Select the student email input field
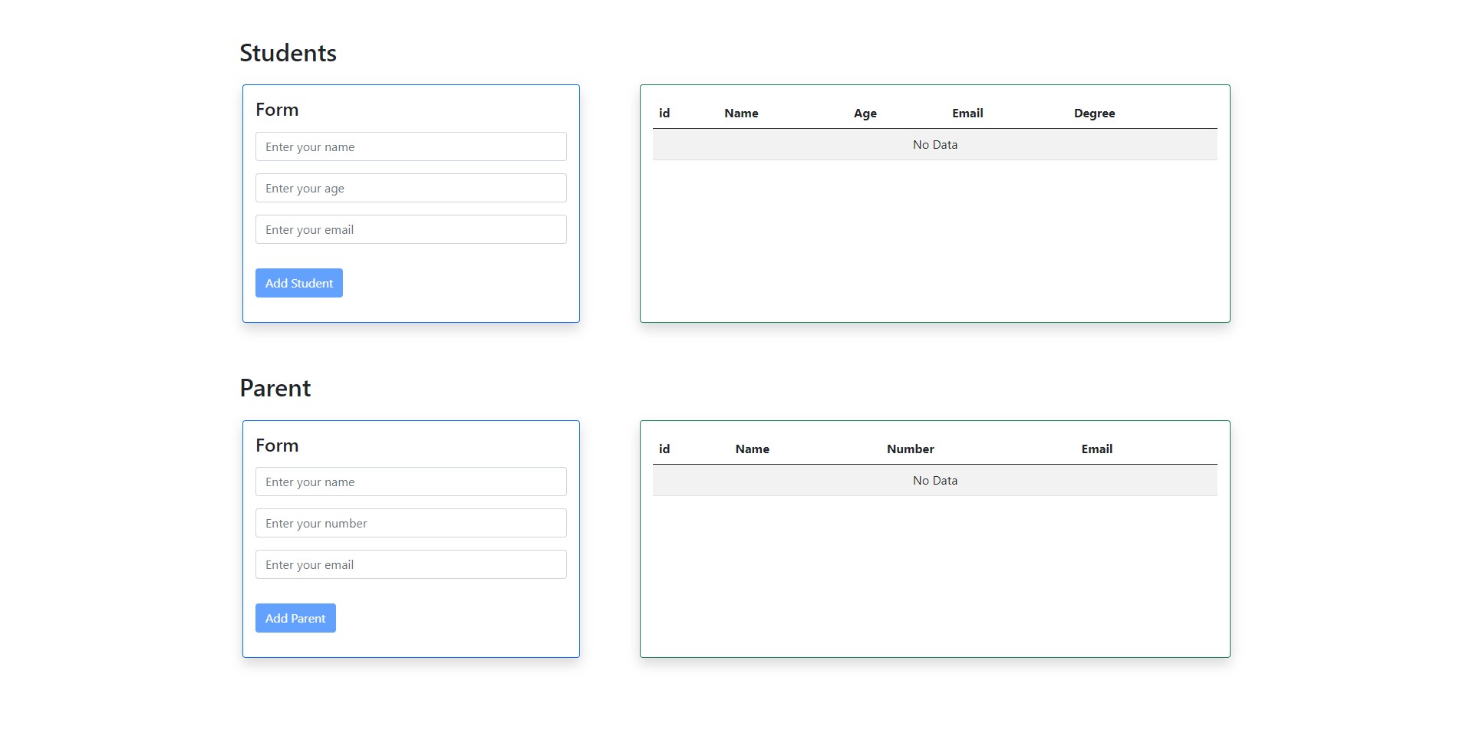This screenshot has width=1473, height=743. (x=410, y=229)
